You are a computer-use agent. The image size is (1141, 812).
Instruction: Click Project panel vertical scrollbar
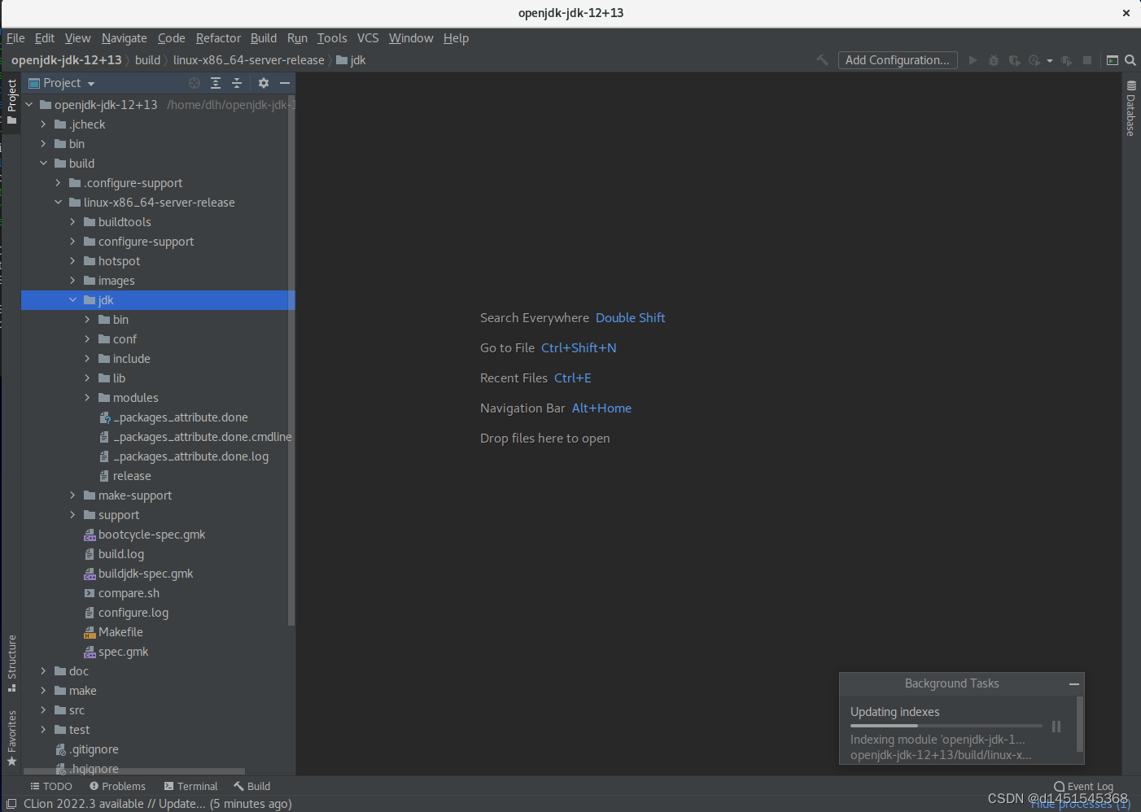(291, 362)
